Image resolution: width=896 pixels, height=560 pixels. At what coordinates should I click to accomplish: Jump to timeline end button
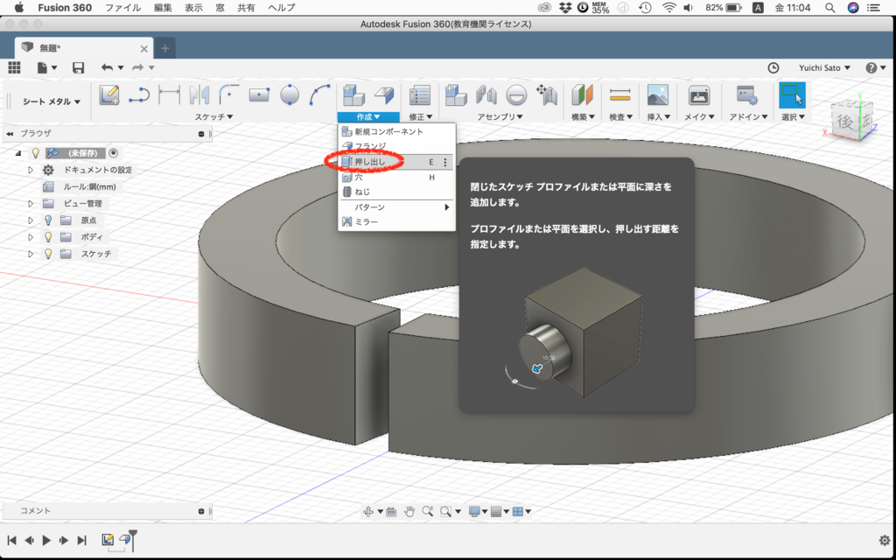tap(82, 540)
